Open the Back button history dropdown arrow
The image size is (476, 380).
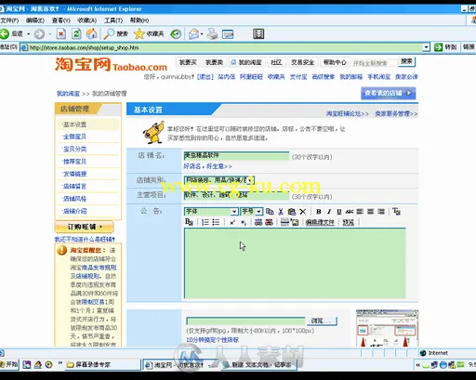(28, 33)
